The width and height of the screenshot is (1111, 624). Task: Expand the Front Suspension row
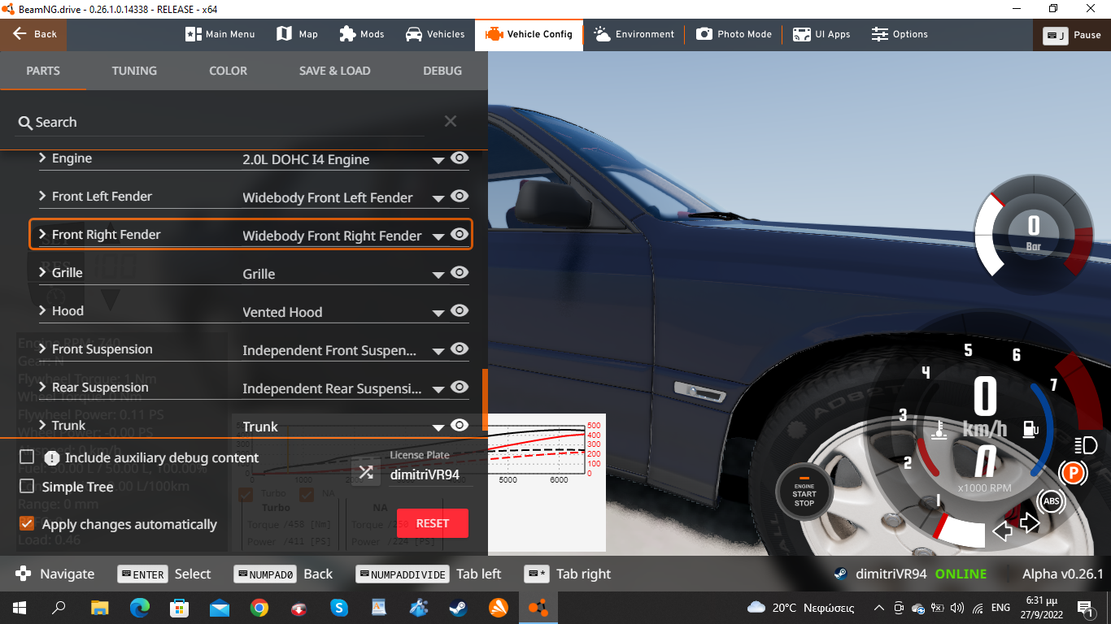[x=42, y=349]
